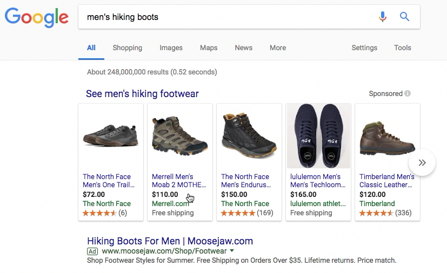This screenshot has width=447, height=273.
Task: Click the About 248,000,000 results text
Action: point(152,72)
